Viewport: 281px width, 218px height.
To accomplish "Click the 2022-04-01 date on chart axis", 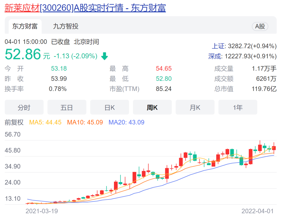I will click(257, 211).
